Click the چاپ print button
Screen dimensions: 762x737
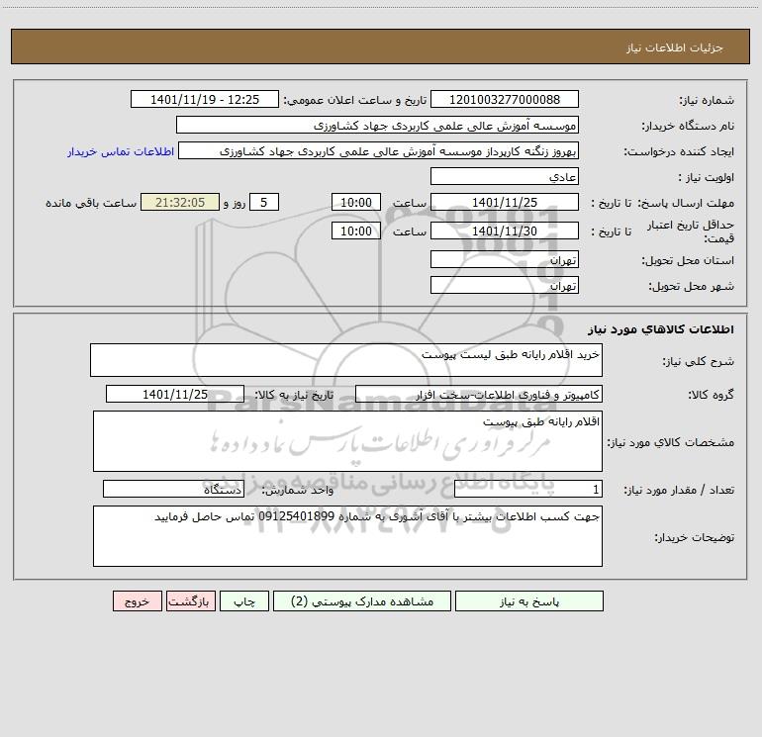pos(244,600)
